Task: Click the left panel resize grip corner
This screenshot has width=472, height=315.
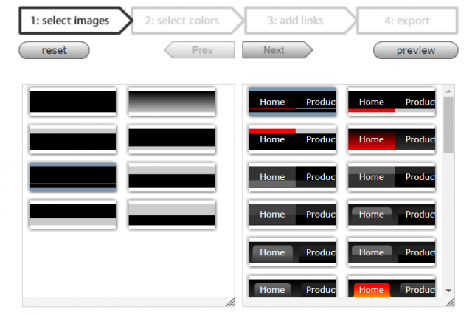Action: coord(230,302)
